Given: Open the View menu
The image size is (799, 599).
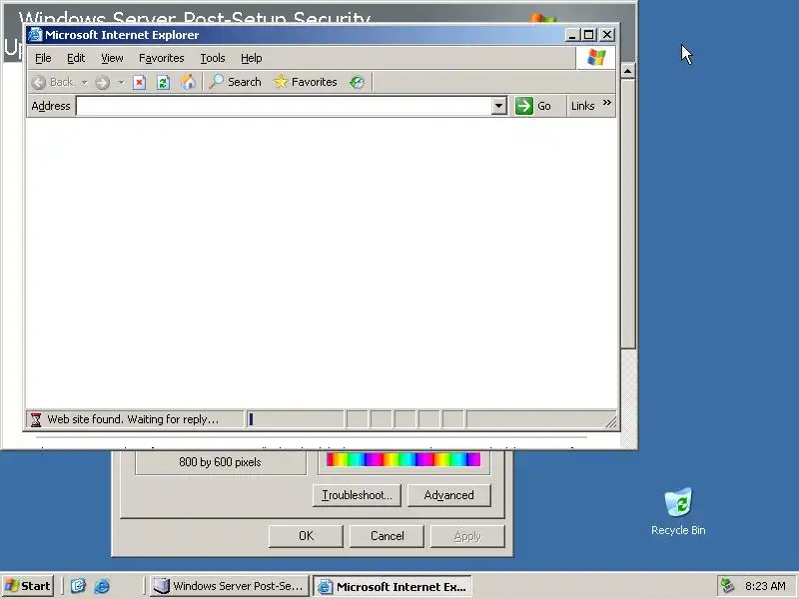Looking at the screenshot, I should (112, 58).
